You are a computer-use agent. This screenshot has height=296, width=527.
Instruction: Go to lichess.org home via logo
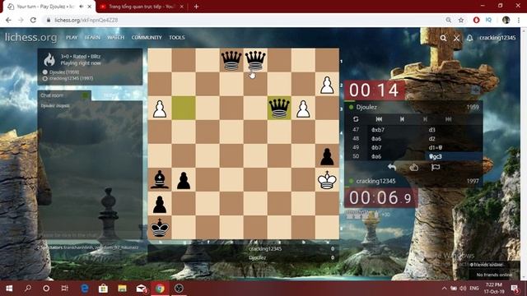point(31,37)
